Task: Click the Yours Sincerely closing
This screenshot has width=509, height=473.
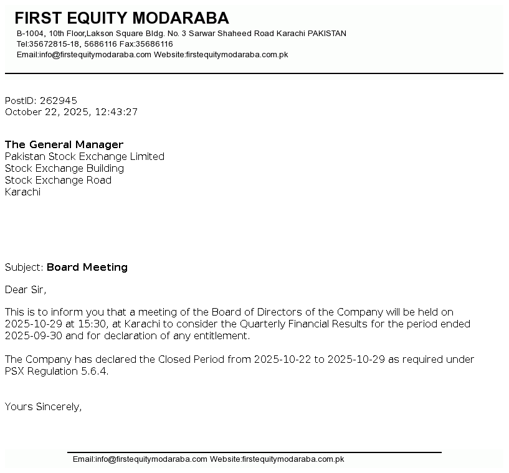Action: 44,406
